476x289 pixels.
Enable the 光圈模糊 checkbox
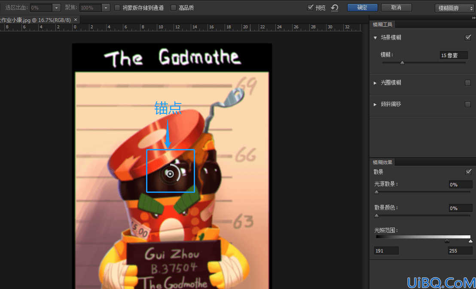[468, 83]
